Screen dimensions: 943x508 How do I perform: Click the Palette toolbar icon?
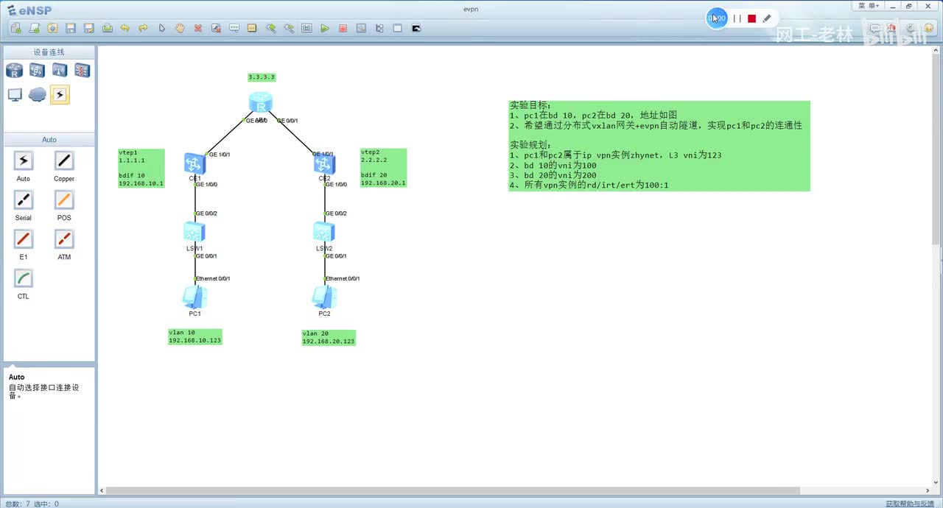coord(252,28)
